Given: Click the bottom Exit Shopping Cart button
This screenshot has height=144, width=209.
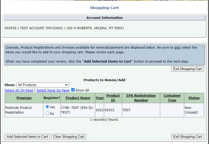Looking at the screenshot, I should [188, 137].
